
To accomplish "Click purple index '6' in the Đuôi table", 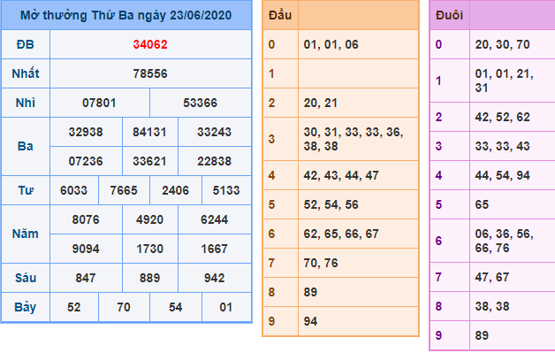I will click(438, 241).
